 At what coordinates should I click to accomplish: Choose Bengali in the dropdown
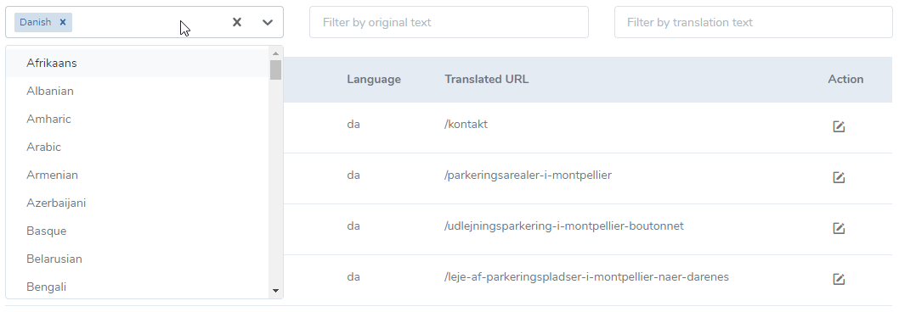(138, 287)
